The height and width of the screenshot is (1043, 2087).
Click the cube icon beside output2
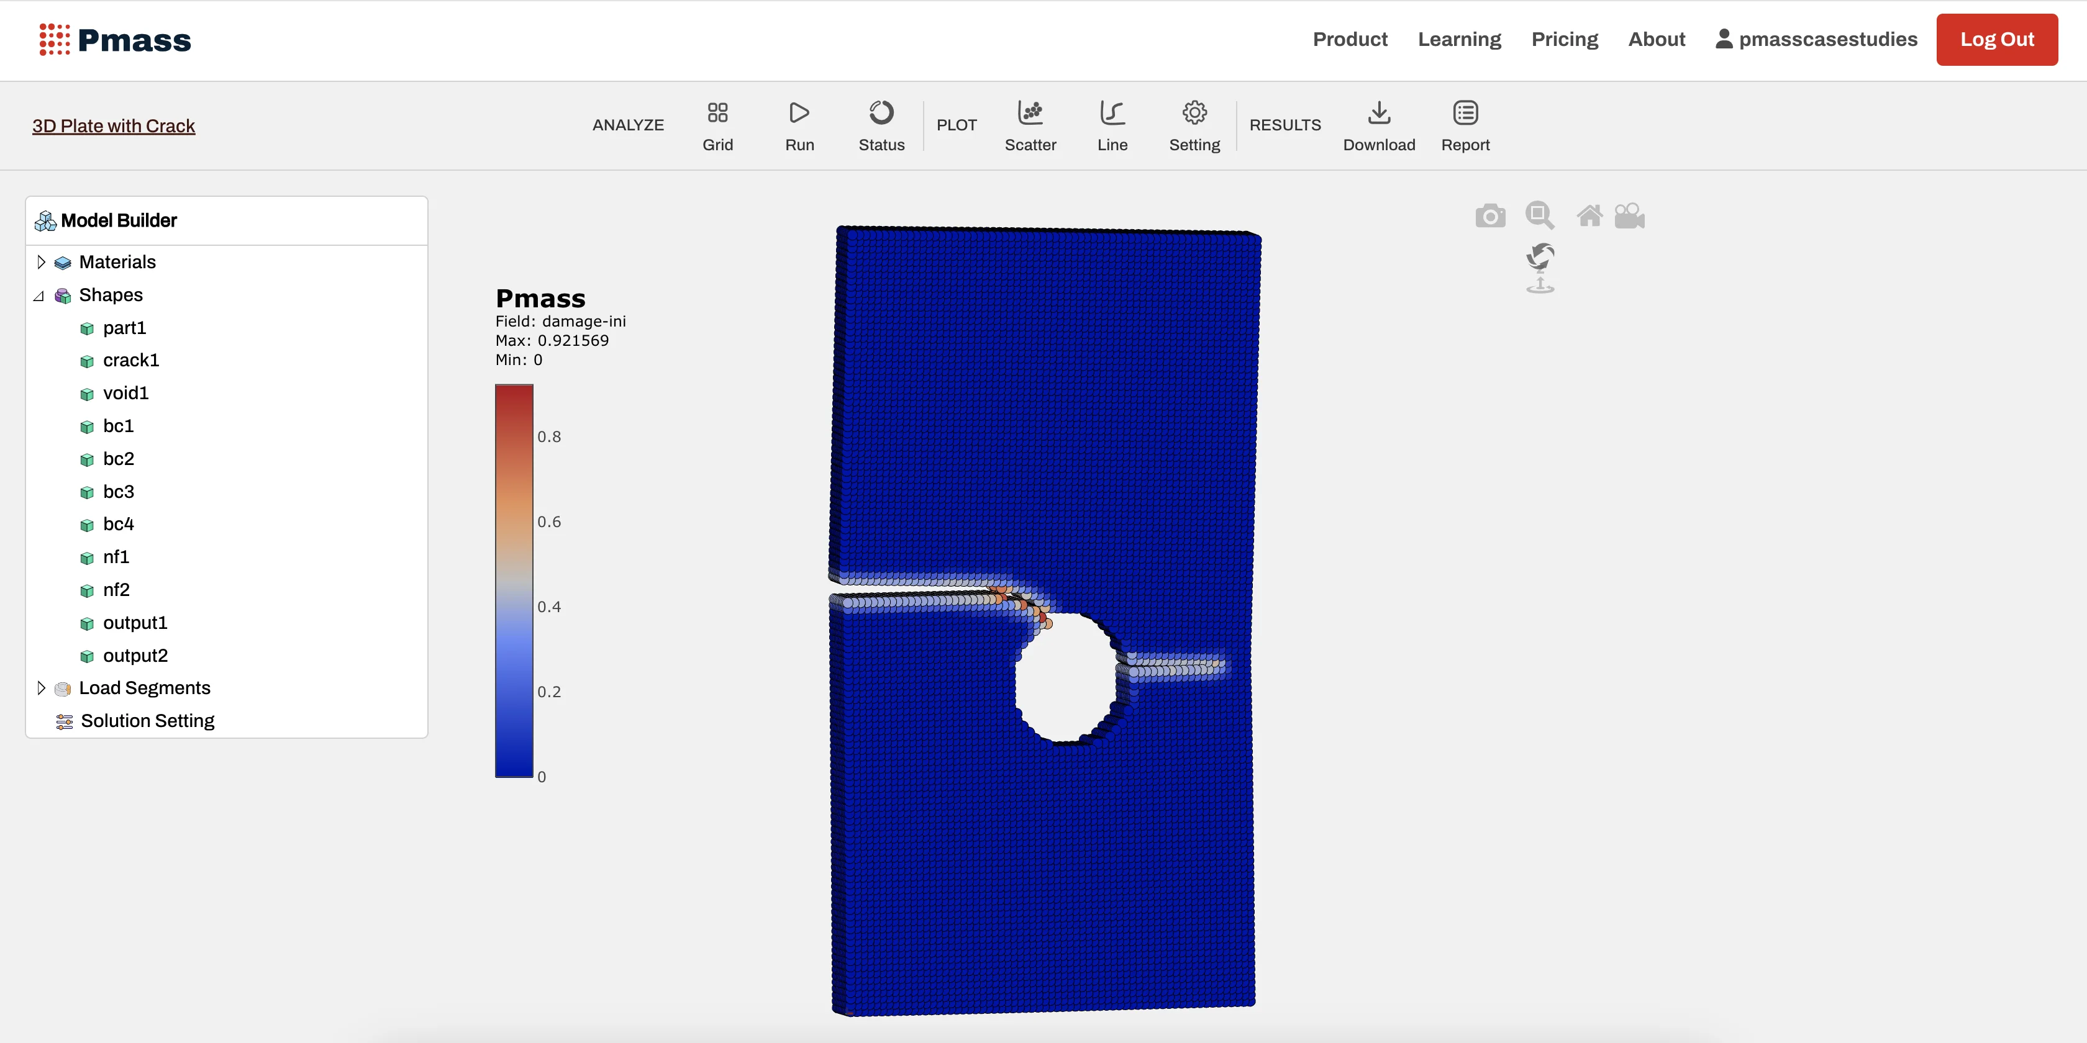pyautogui.click(x=87, y=656)
